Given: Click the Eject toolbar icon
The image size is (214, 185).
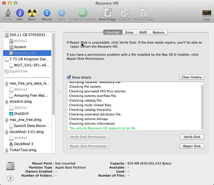Looking at the screenshot, I should [x=62, y=13].
